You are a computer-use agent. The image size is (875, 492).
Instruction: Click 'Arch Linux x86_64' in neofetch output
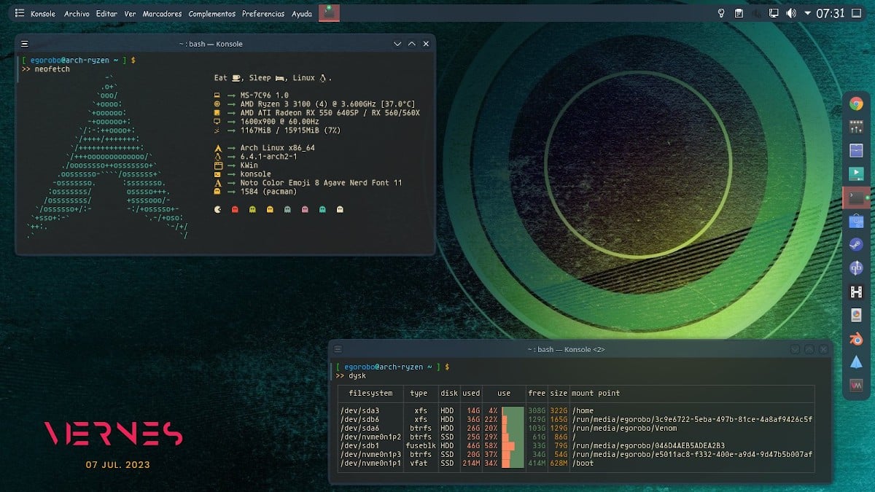click(x=277, y=148)
